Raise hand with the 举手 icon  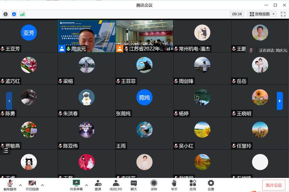(x=174, y=185)
